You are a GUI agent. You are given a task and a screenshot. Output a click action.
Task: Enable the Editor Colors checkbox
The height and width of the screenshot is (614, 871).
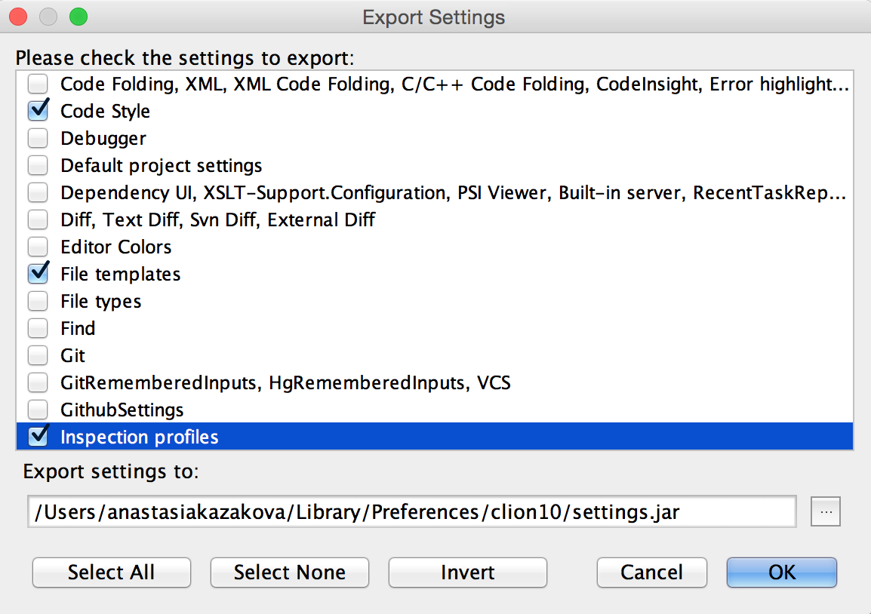click(38, 247)
